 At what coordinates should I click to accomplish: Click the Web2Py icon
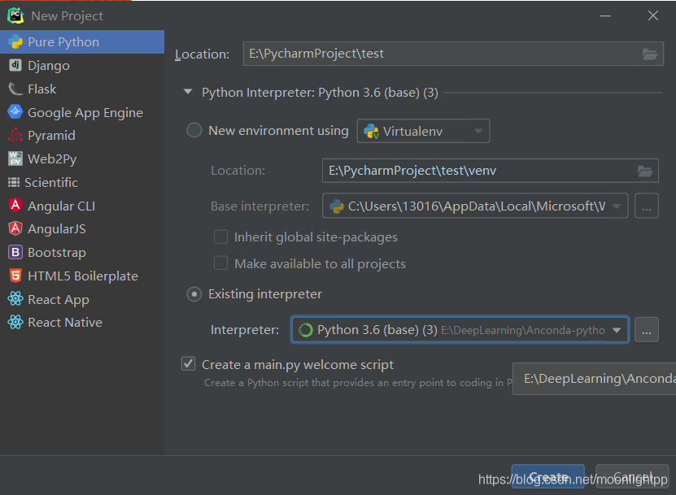click(x=15, y=158)
